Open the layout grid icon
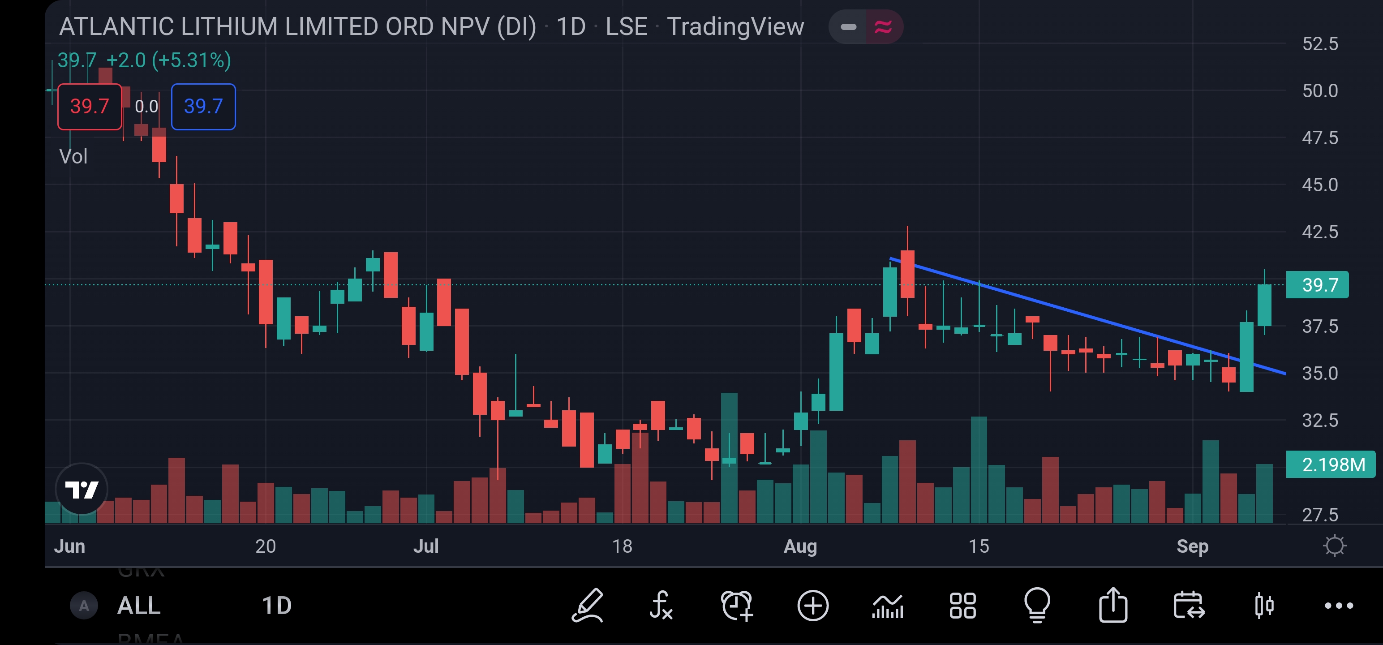This screenshot has width=1383, height=645. pos(962,606)
